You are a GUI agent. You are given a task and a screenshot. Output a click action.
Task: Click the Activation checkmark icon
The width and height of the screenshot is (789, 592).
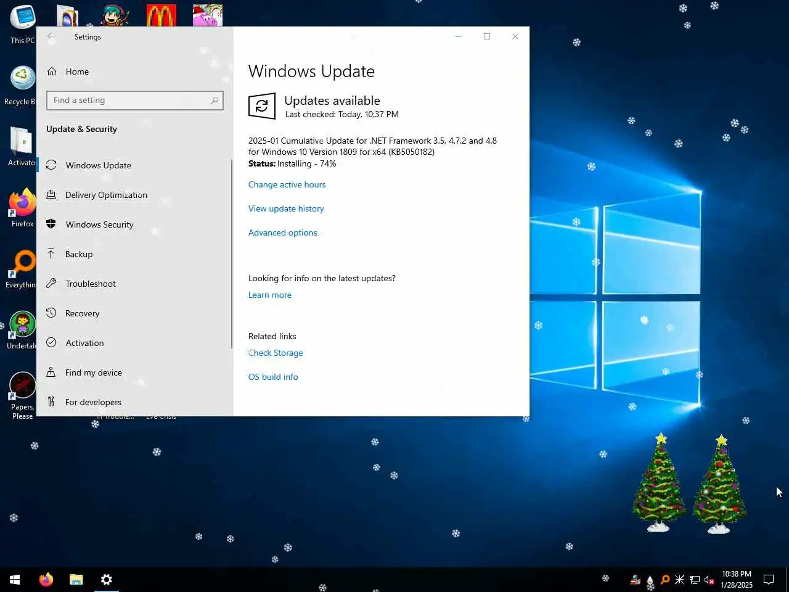tap(52, 343)
